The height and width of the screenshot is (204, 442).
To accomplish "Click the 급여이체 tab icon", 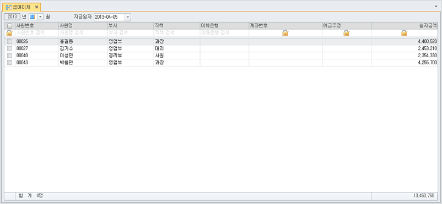I will point(9,7).
